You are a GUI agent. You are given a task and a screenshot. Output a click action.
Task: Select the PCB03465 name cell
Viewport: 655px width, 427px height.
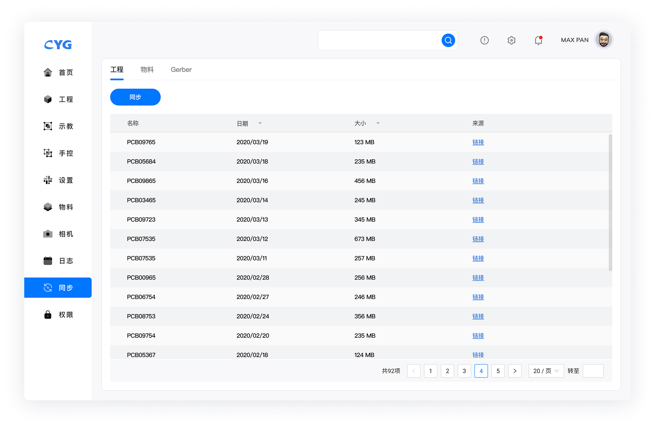click(x=141, y=200)
